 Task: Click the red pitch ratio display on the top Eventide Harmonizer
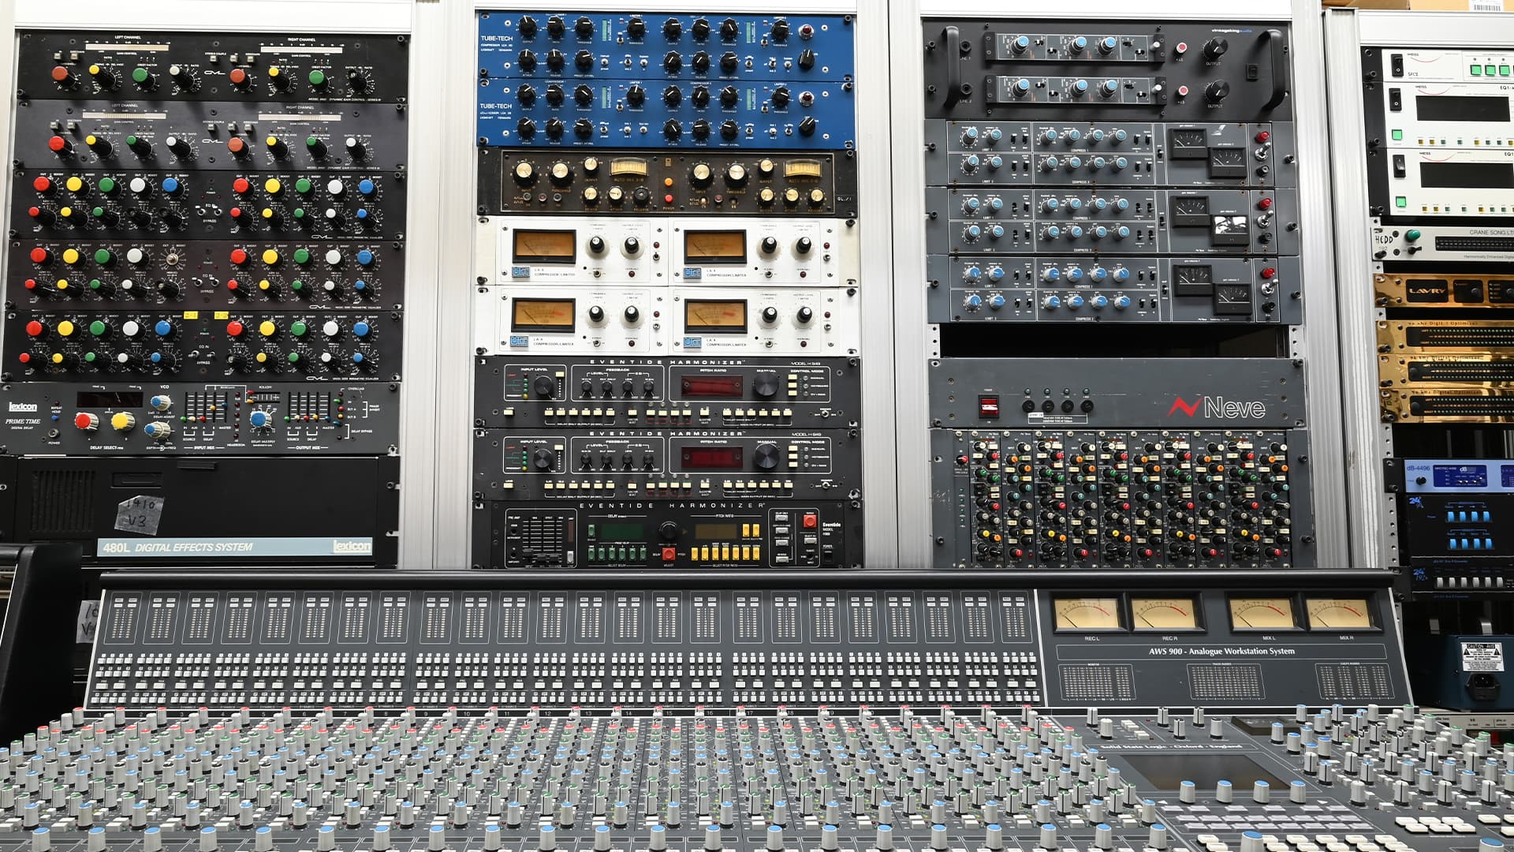711,387
